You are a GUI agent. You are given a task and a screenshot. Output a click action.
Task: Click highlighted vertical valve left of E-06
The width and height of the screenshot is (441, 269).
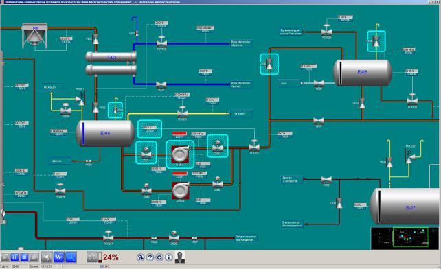(x=269, y=64)
